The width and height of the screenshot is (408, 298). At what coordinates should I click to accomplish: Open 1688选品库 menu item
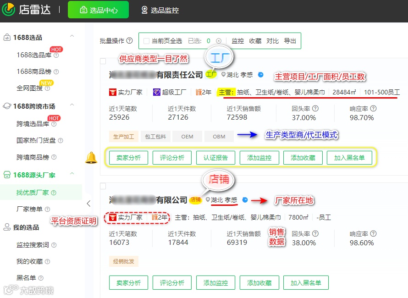tap(34, 55)
